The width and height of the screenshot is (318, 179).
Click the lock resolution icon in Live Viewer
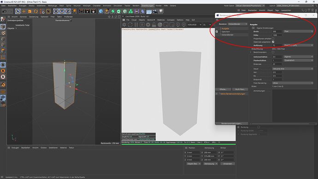tap(154, 25)
